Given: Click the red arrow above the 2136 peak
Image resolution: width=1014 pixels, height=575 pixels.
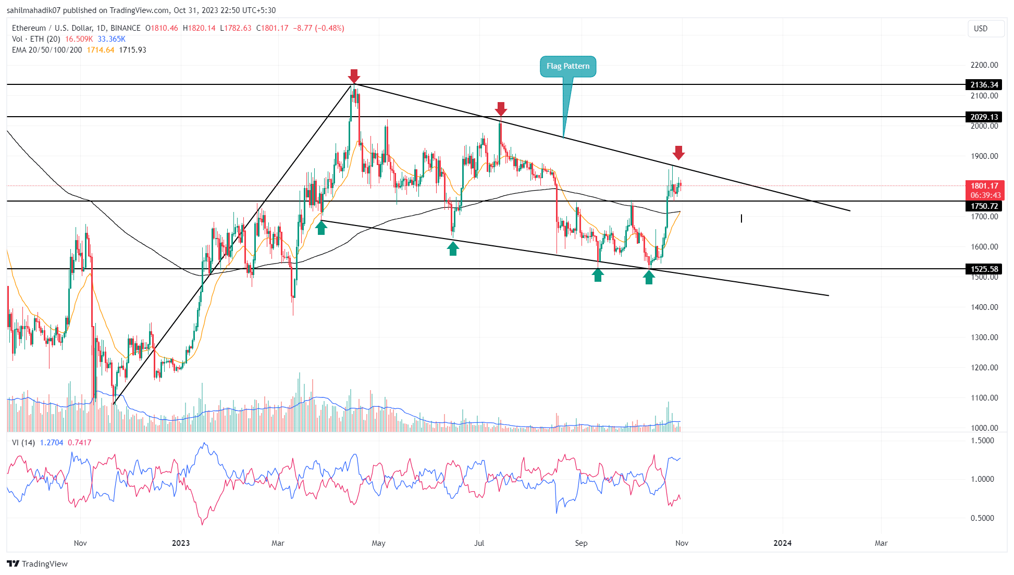Looking at the screenshot, I should [x=354, y=76].
